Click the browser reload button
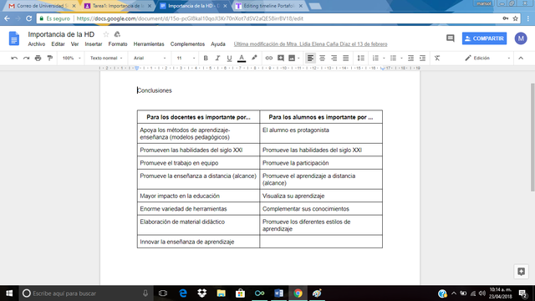Screen dimensions: 535x301 click(x=29, y=18)
